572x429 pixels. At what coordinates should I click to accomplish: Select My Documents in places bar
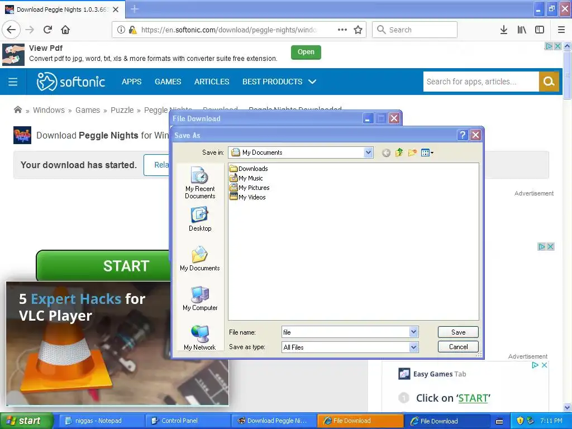(200, 259)
